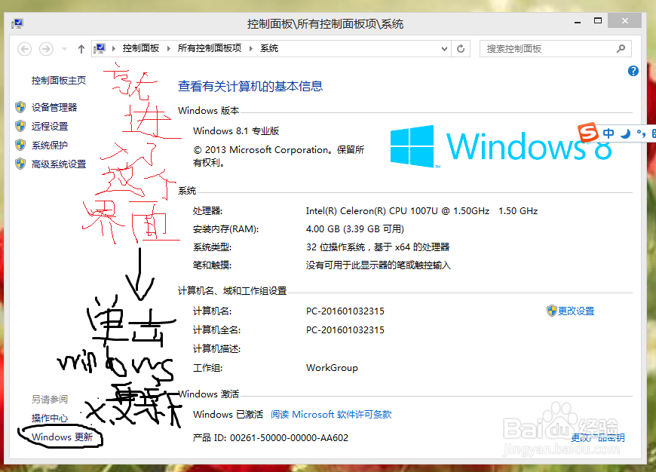This screenshot has height=472, width=656.
Task: Click the Intel(R) Celeron(R) processor value
Action: click(421, 211)
